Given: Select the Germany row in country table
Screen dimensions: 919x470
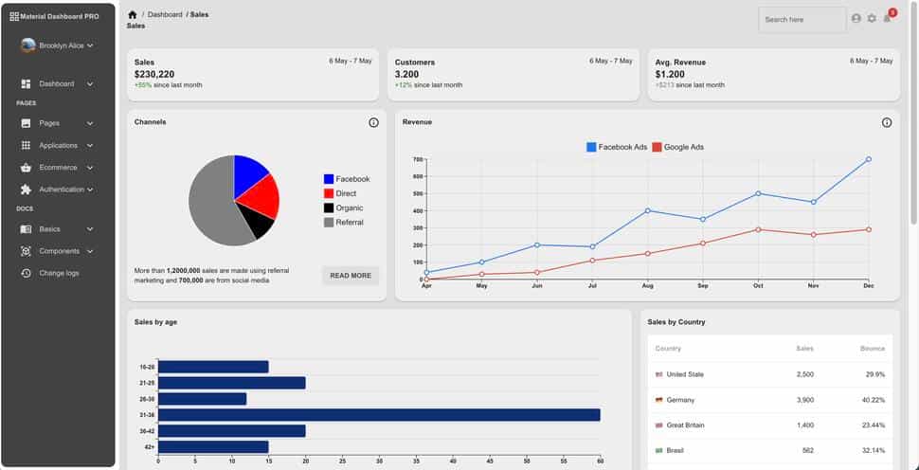Looking at the screenshot, I should click(769, 400).
